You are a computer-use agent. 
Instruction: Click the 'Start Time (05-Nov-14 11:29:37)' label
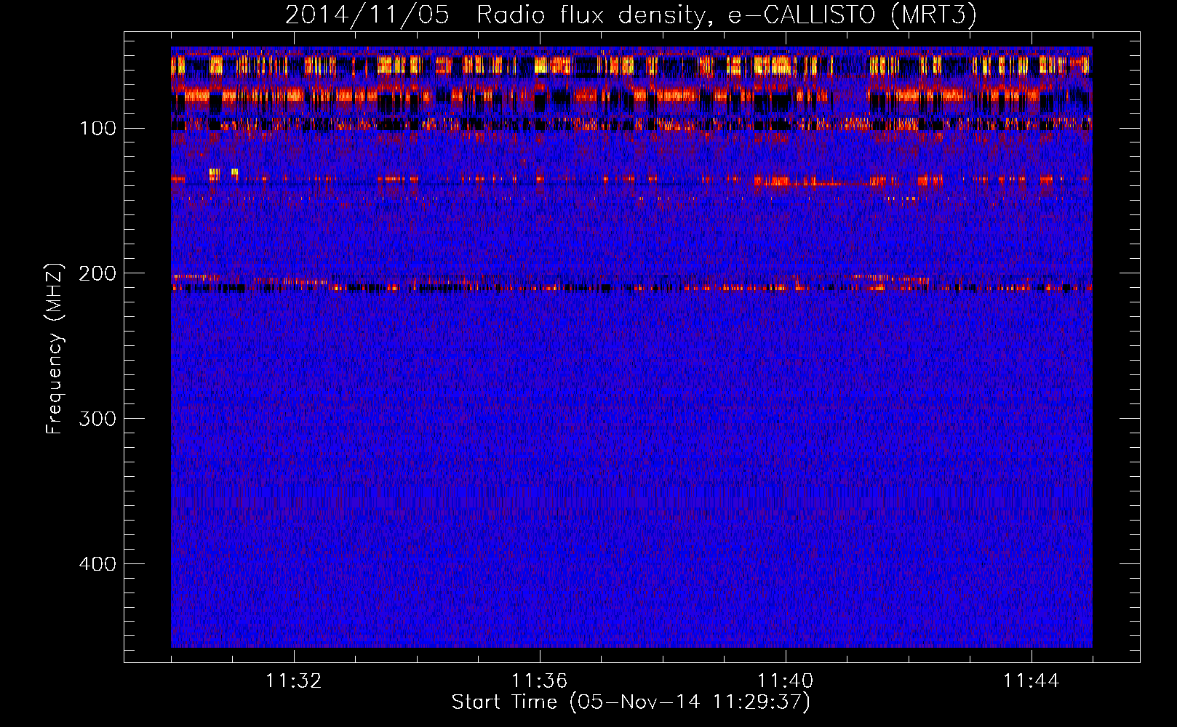631,702
